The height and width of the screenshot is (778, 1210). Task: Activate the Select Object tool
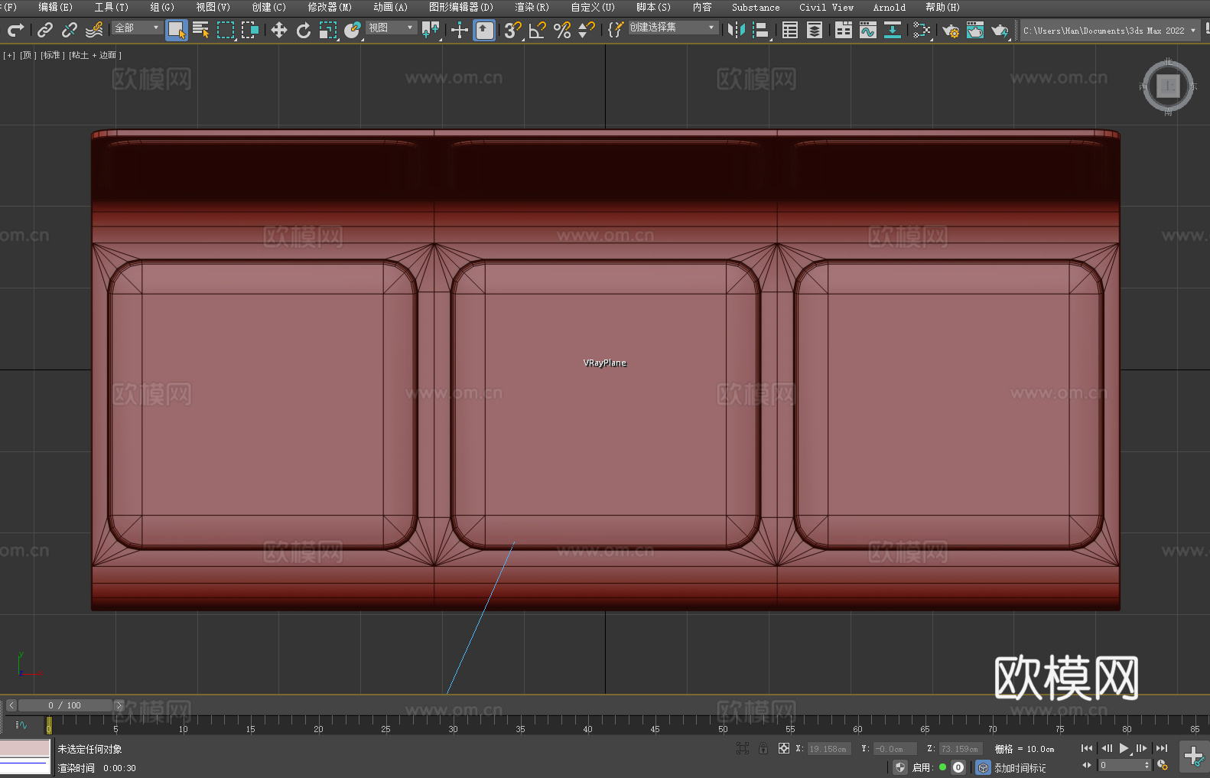[x=177, y=31]
